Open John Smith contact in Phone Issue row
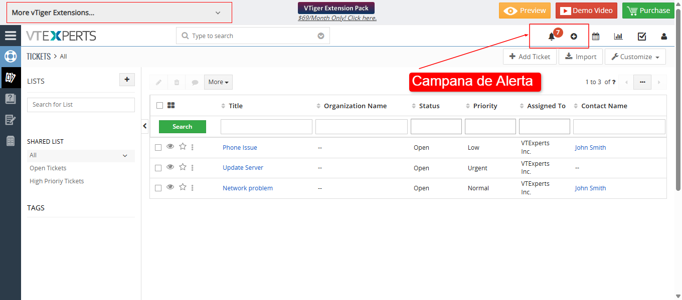682x300 pixels. [x=590, y=148]
